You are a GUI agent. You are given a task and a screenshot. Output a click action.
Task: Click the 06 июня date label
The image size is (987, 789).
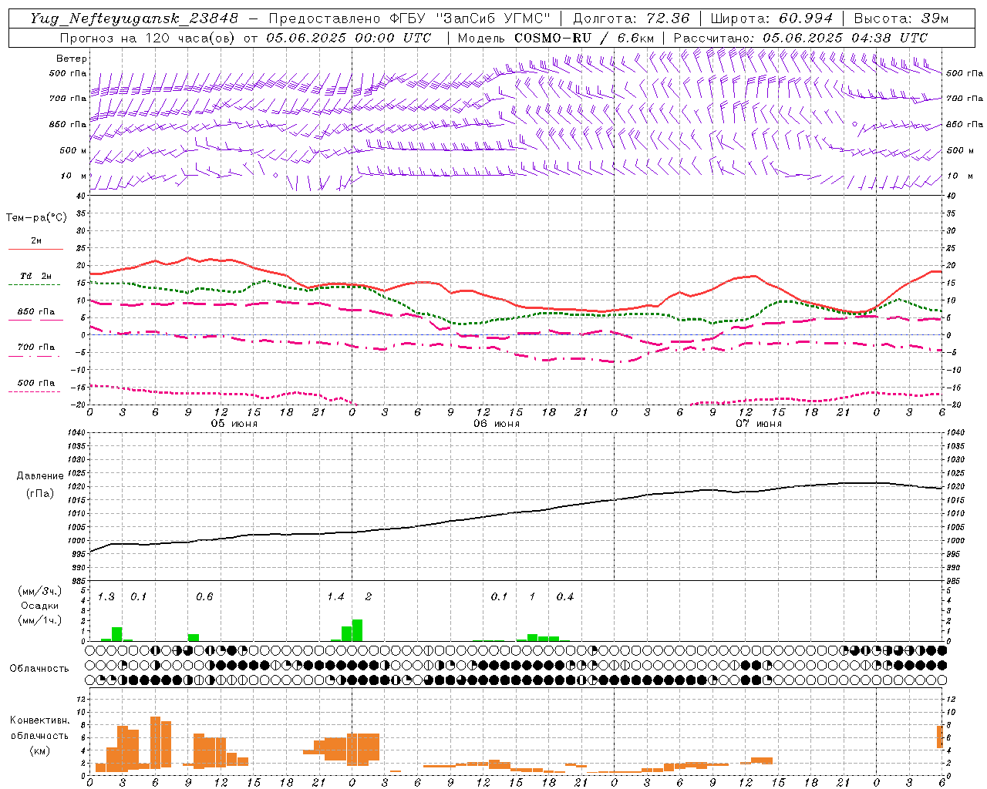tap(497, 424)
